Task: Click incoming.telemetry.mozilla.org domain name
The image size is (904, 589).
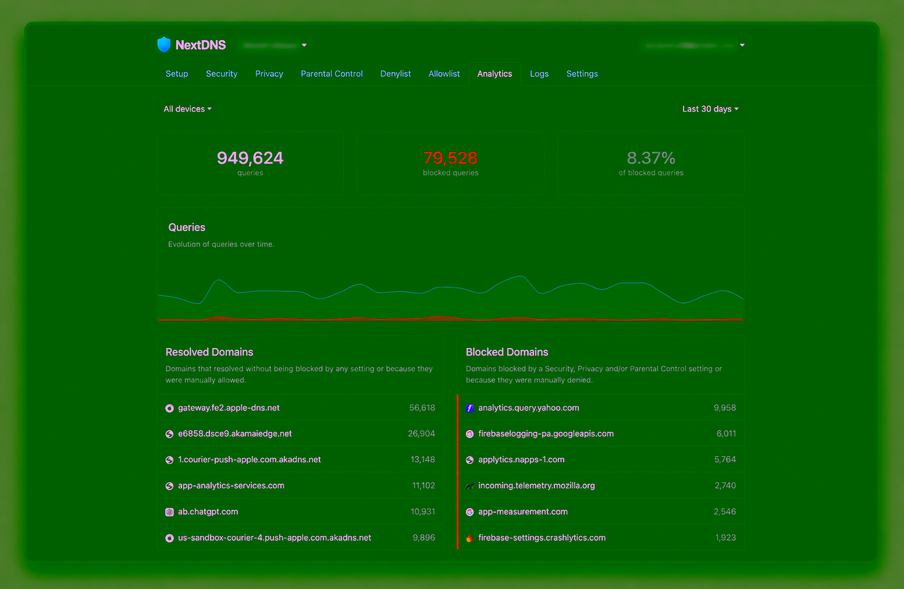Action: pyautogui.click(x=536, y=485)
